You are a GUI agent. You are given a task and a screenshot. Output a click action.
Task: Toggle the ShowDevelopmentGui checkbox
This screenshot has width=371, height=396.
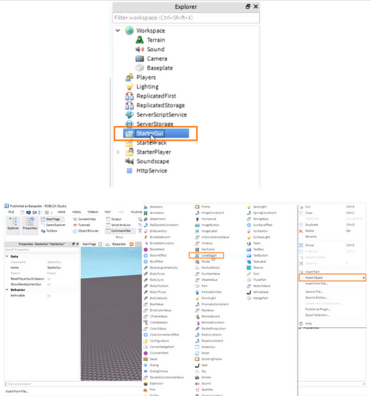[x=49, y=284]
